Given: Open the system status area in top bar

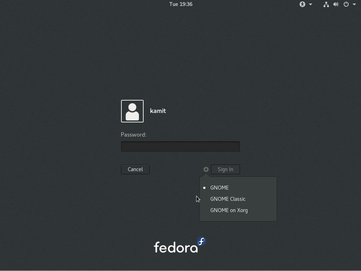Looking at the screenshot, I should tap(336, 4).
